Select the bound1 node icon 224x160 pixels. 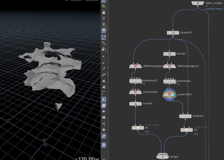[x=169, y=54]
